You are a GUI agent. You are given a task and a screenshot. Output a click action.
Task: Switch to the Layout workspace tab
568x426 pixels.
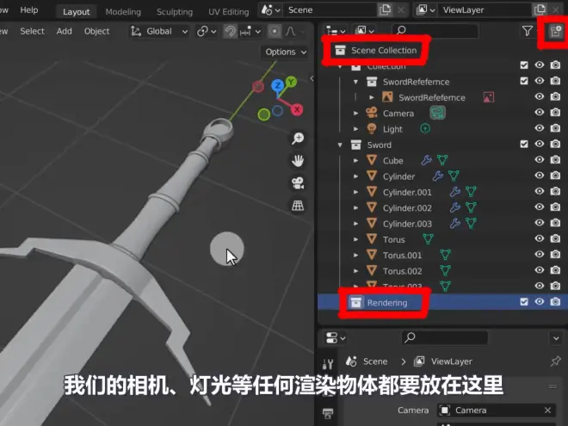click(76, 12)
